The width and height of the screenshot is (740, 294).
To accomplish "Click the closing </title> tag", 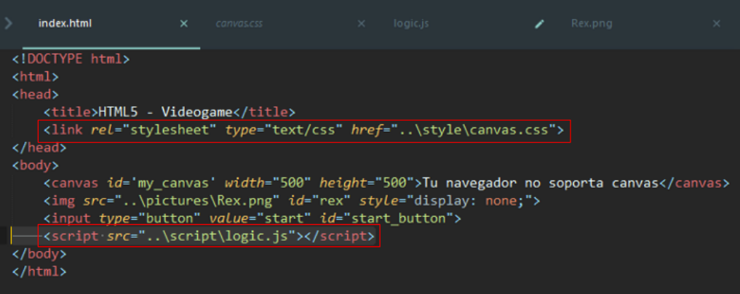I will point(264,112).
